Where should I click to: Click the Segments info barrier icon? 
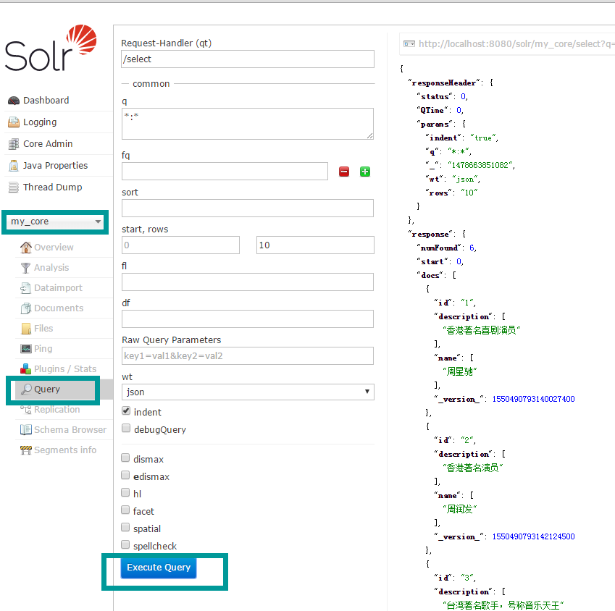coord(26,450)
